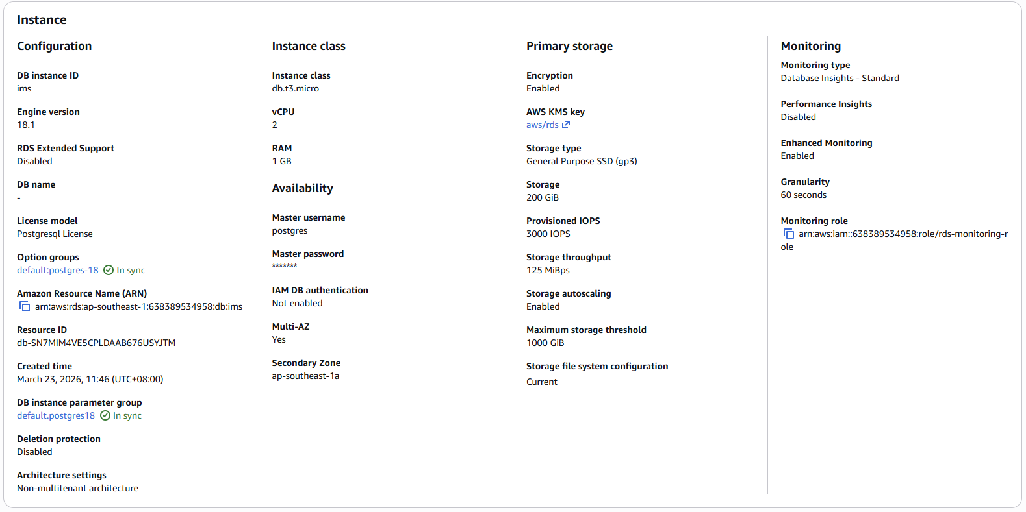
Task: Select the Monitoring section header
Action: point(811,46)
